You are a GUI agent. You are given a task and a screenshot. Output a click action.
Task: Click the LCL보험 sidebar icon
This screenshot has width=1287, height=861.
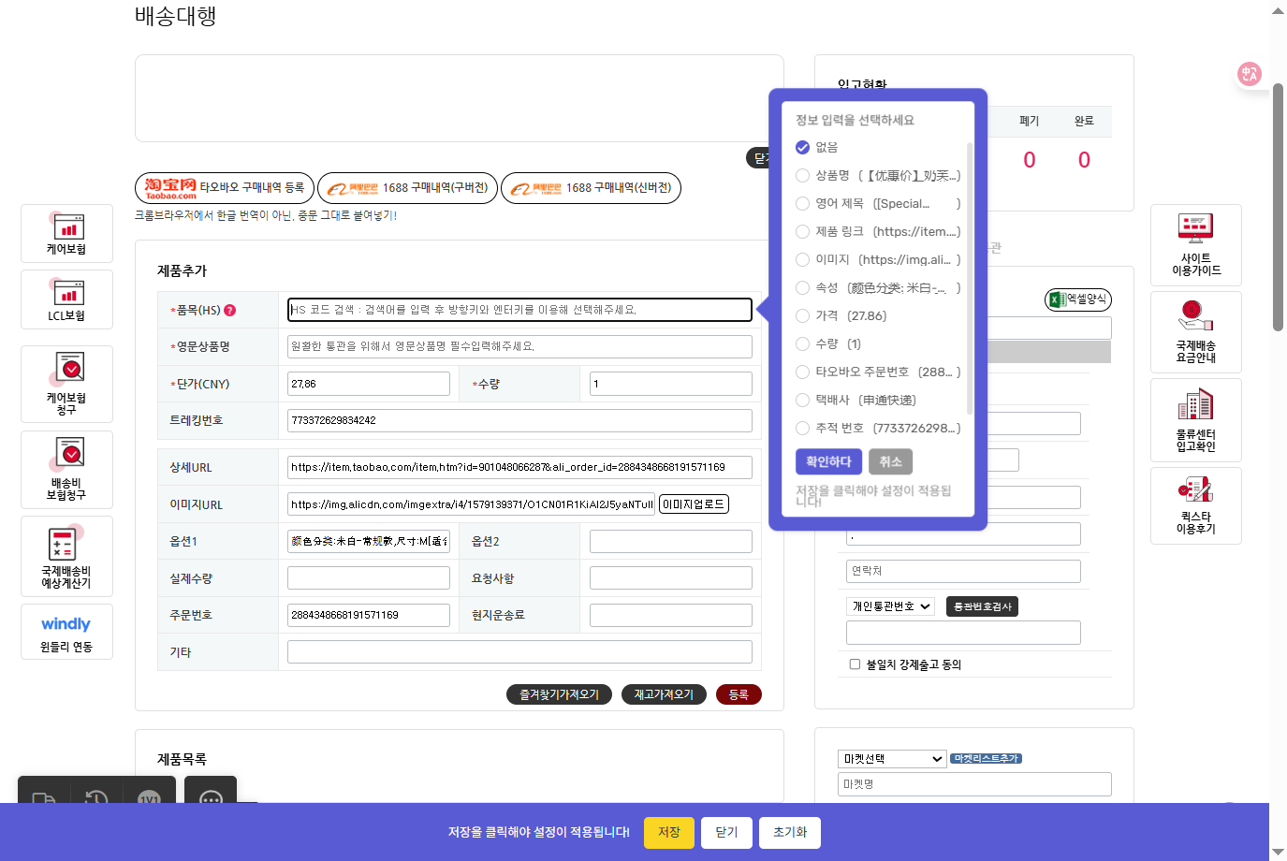click(x=67, y=299)
